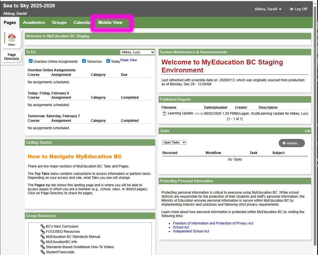The height and width of the screenshot is (255, 318).
Task: Click the Initiate task button
Action: (291, 143)
